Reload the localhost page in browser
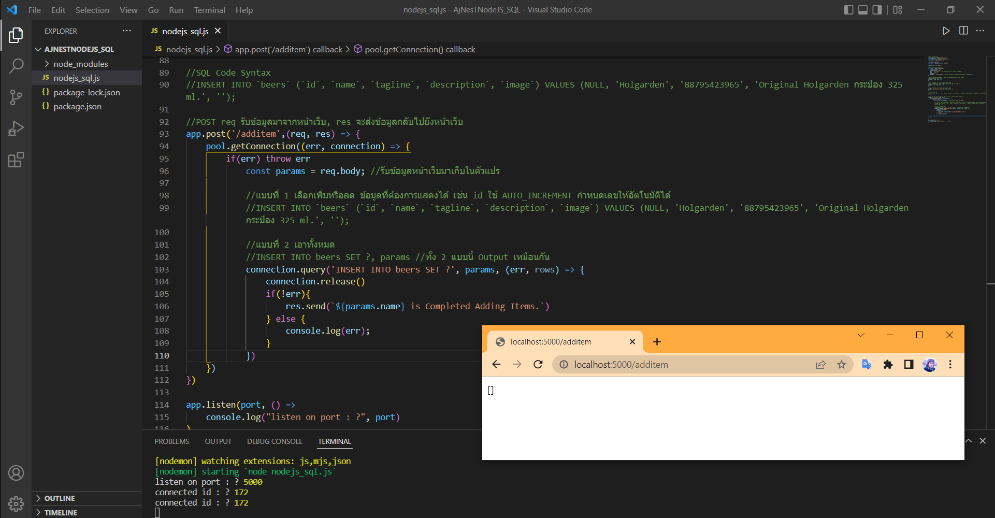The height and width of the screenshot is (518, 995). [x=538, y=365]
